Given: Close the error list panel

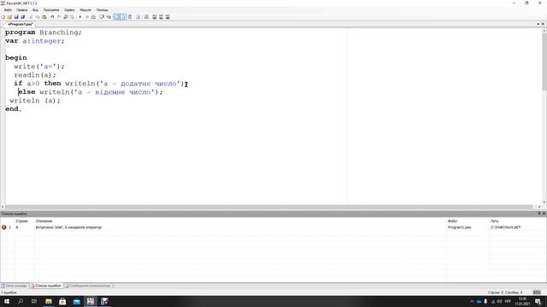Looking at the screenshot, I should (x=544, y=213).
